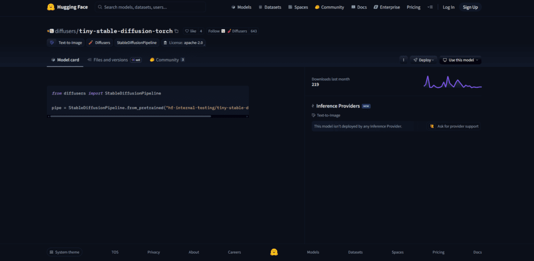Screen dimensions: 534x261
Task: Click the About footer link
Action: click(x=194, y=252)
